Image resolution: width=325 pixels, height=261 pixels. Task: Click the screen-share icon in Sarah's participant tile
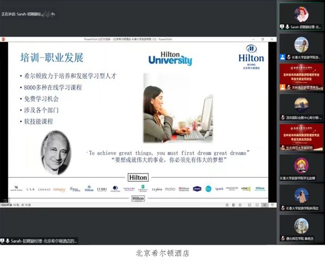(x=282, y=27)
